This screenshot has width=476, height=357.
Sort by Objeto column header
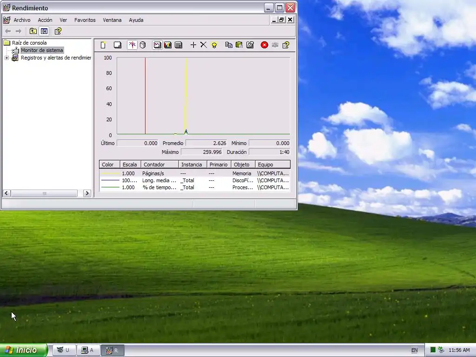point(243,165)
